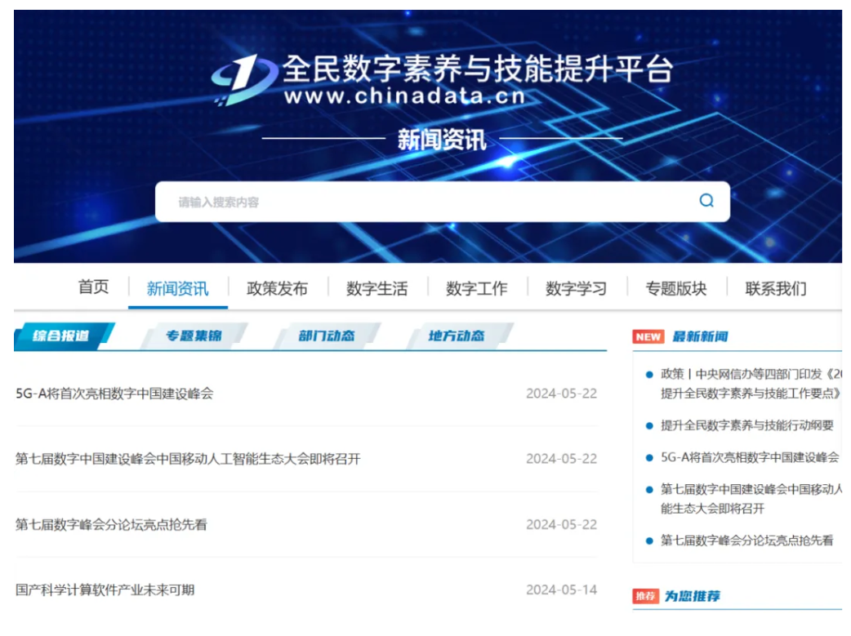Open main list article 第七届数字峰会分论坛亮点抢先看
This screenshot has width=851, height=636.
click(112, 524)
